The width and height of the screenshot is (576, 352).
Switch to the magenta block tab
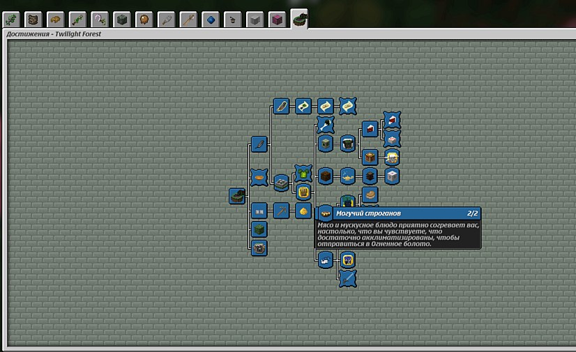(x=277, y=20)
